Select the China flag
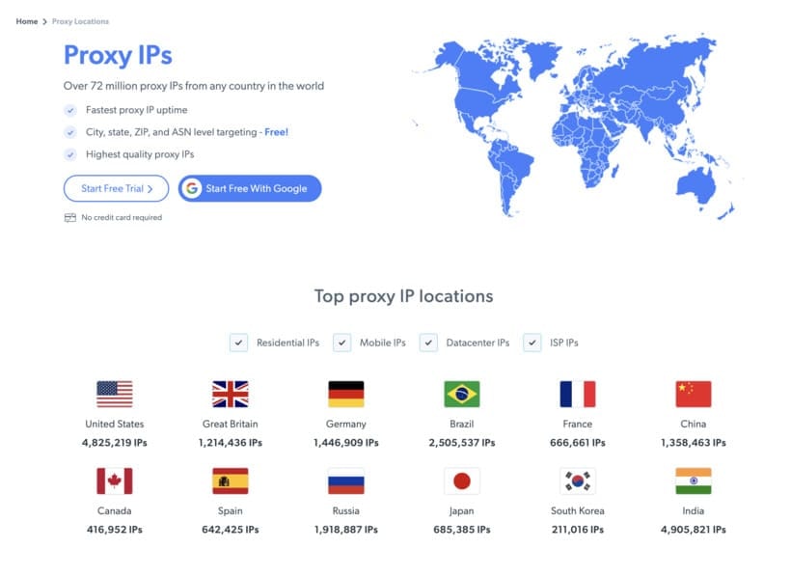Viewport: 791px width, 577px height. (694, 394)
